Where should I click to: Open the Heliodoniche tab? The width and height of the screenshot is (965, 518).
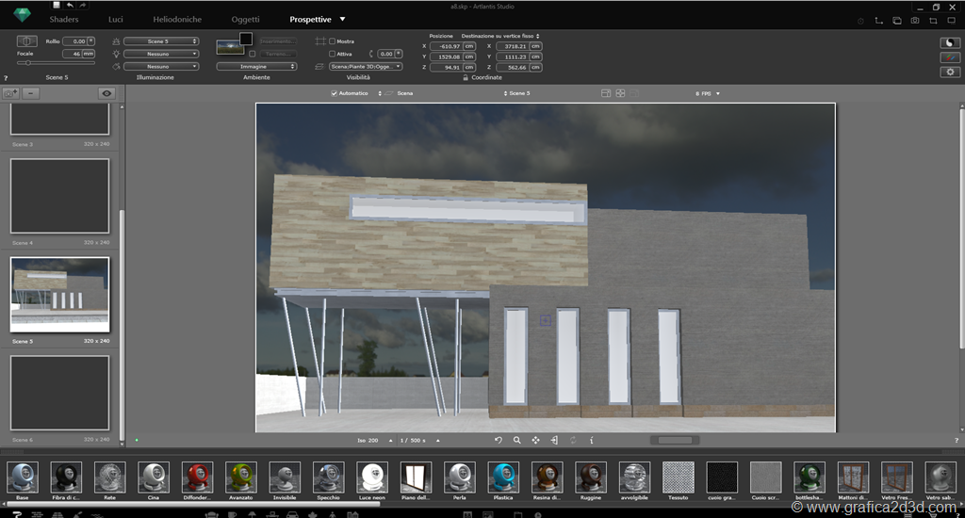[x=177, y=19]
